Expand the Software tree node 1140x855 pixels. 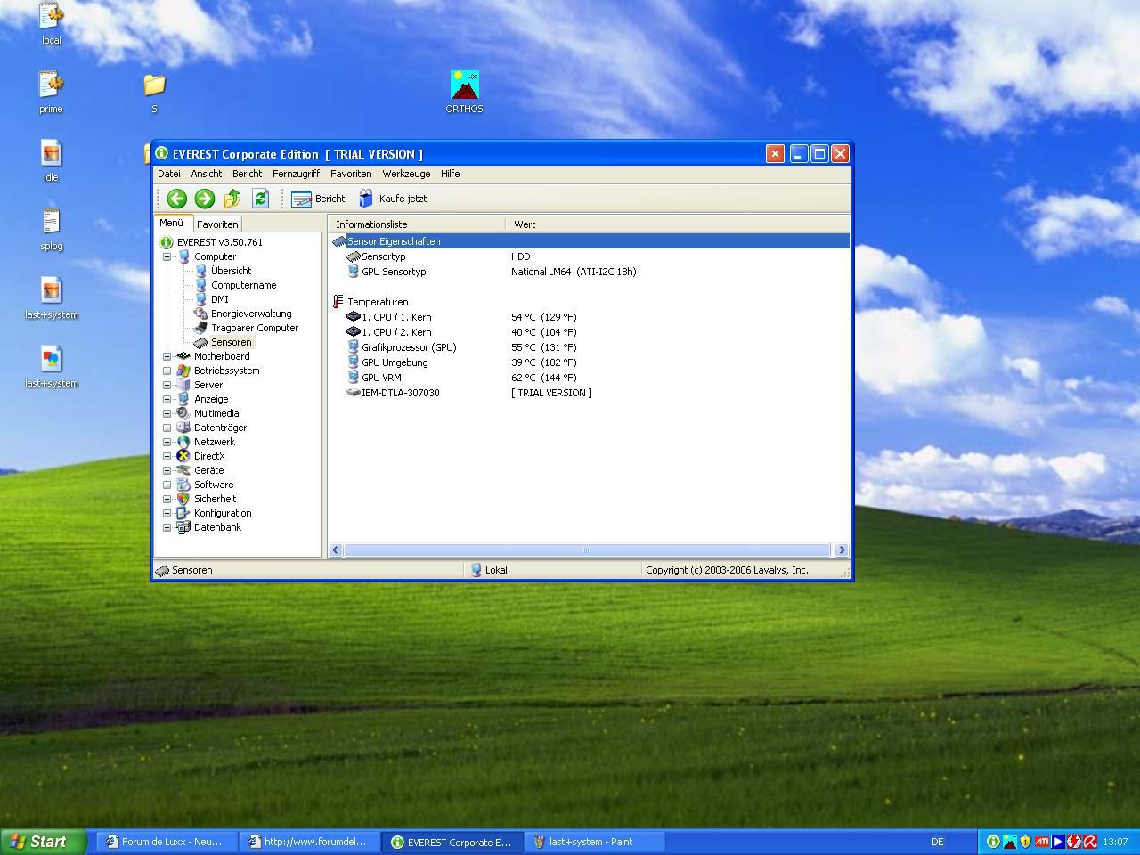coord(167,484)
